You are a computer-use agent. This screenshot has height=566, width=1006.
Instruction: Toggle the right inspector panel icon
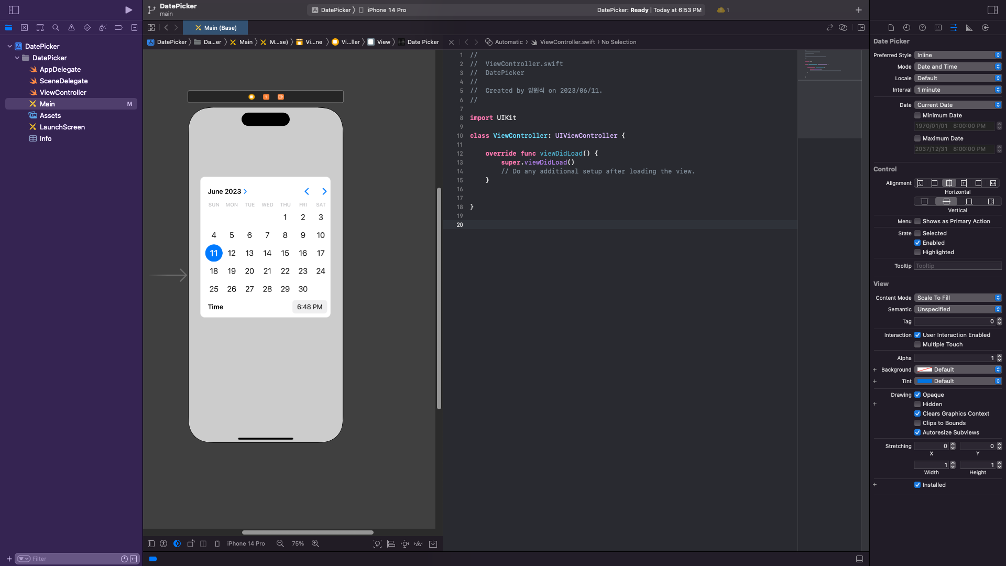[x=992, y=10]
